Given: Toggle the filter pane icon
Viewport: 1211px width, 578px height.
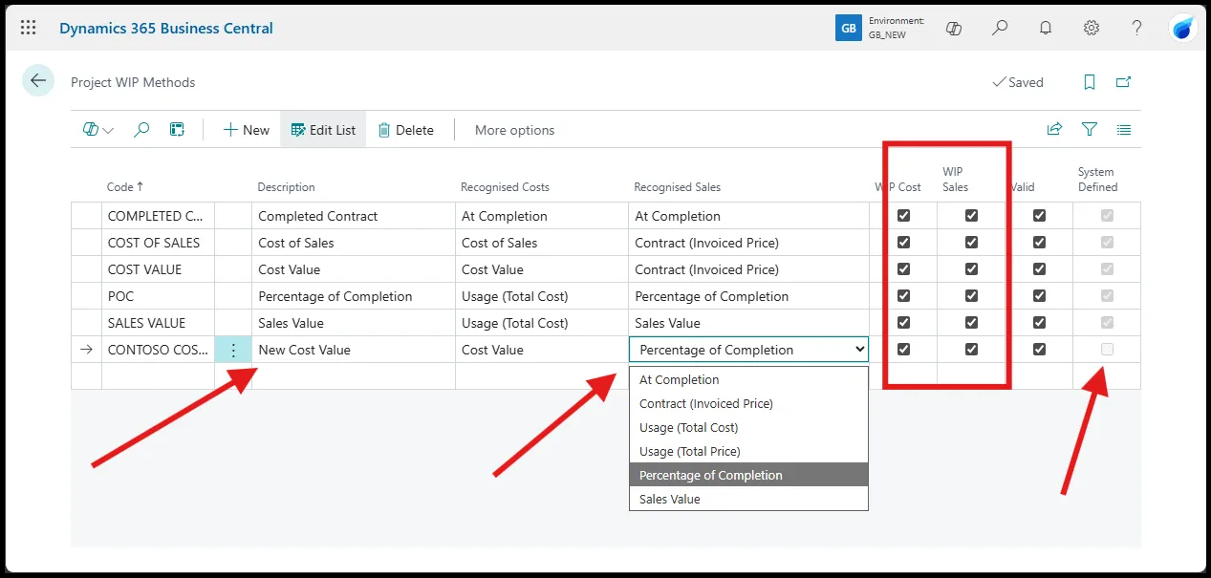Looking at the screenshot, I should pyautogui.click(x=1090, y=129).
